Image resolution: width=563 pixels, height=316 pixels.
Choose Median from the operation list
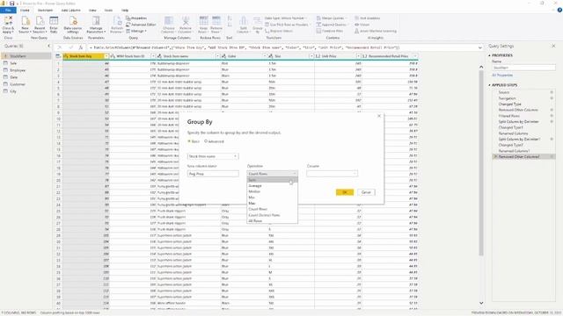[272, 191]
